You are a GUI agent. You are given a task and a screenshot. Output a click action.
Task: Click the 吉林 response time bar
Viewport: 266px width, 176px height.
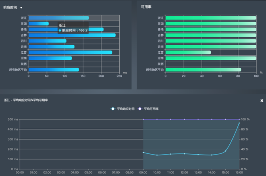72,35
